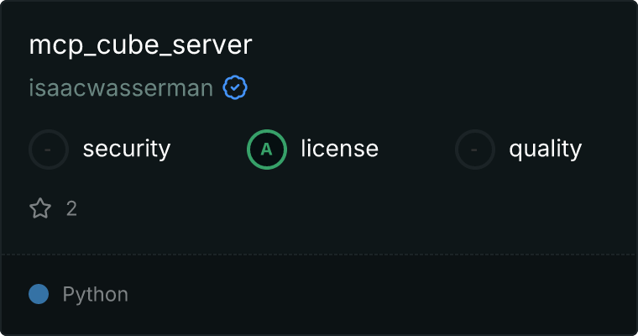Click the quality grade dash circle

tap(475, 150)
